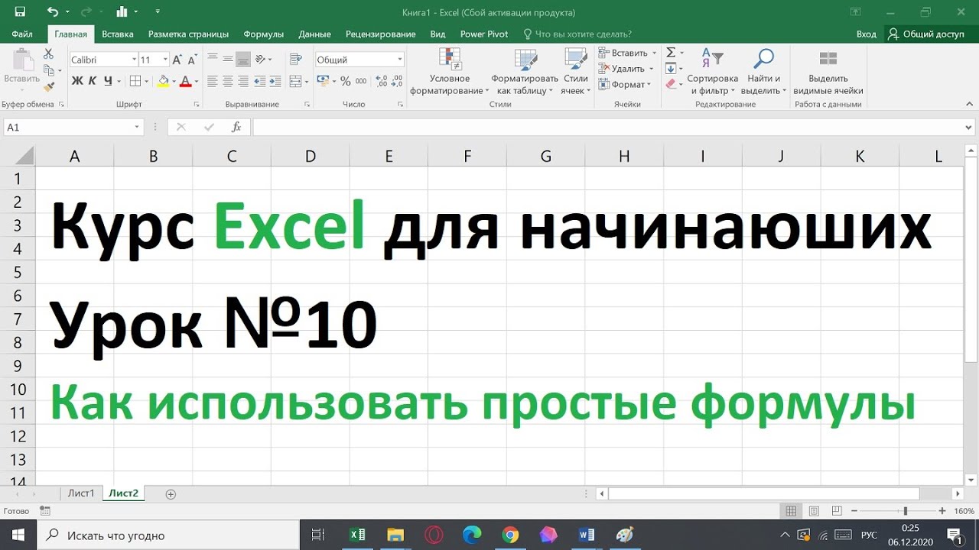Toggle bold Ж formatting
Viewport: 979px width, 550px height.
pyautogui.click(x=77, y=81)
